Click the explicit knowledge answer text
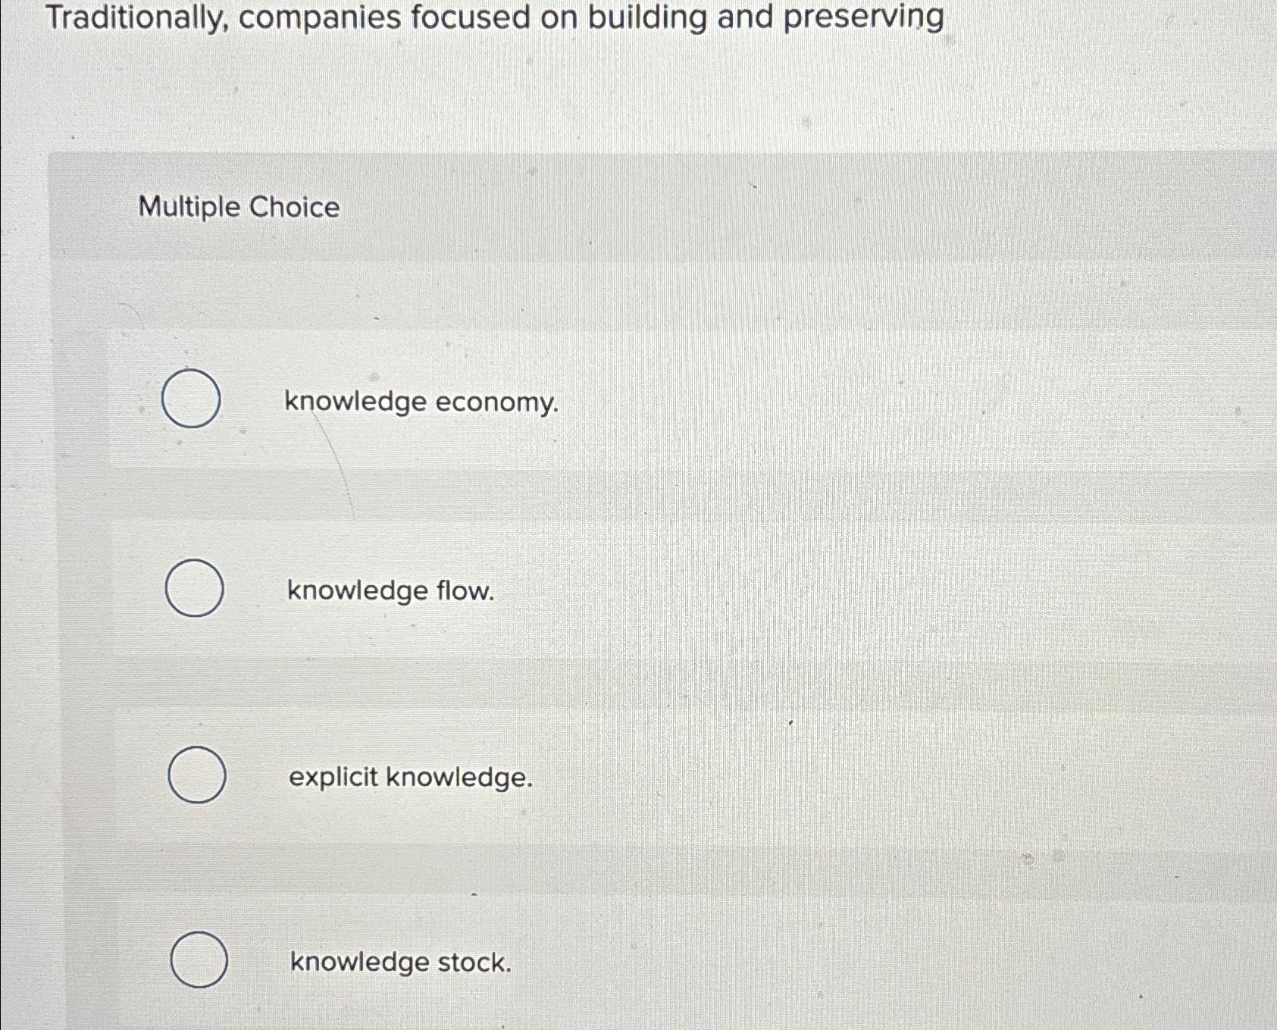 (x=411, y=777)
